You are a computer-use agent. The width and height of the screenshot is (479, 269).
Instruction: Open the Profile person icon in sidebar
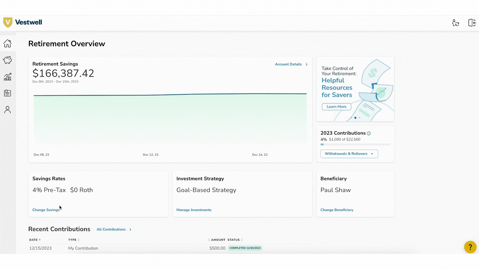point(7,110)
